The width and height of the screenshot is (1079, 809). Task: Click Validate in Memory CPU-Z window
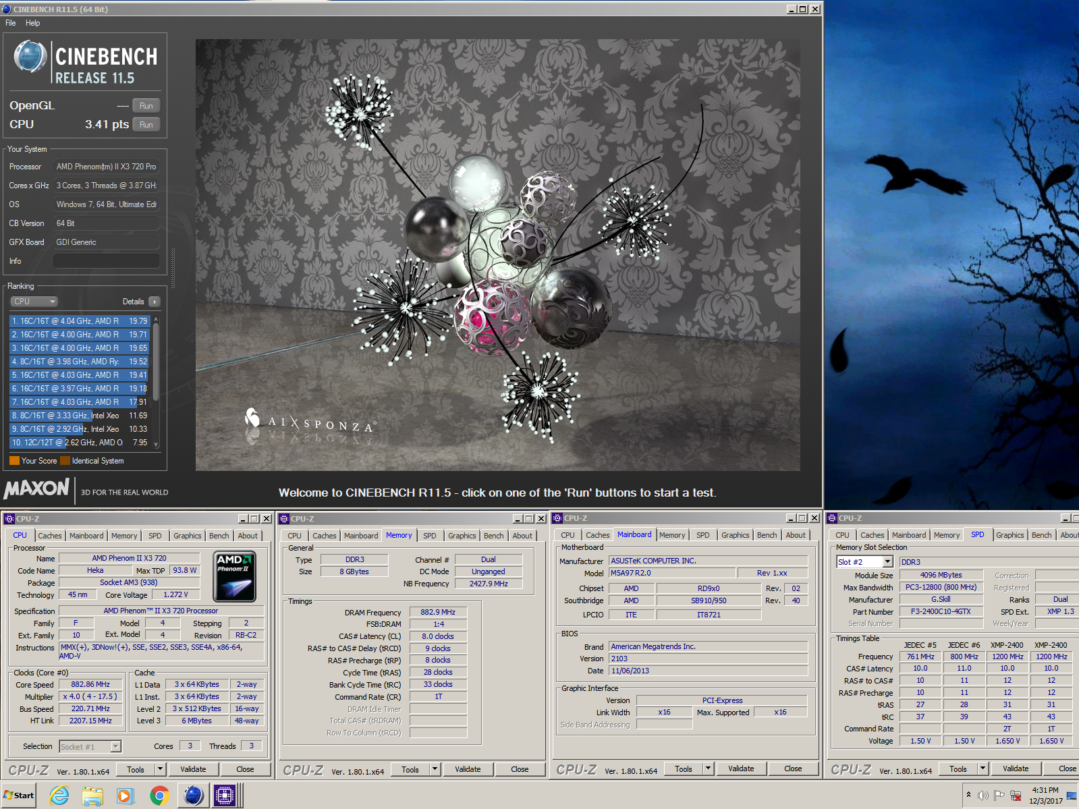468,769
